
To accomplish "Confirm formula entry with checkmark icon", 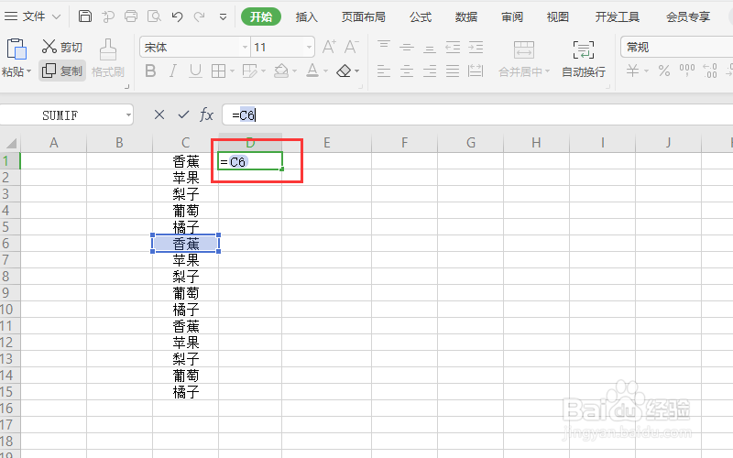I will pyautogui.click(x=184, y=114).
